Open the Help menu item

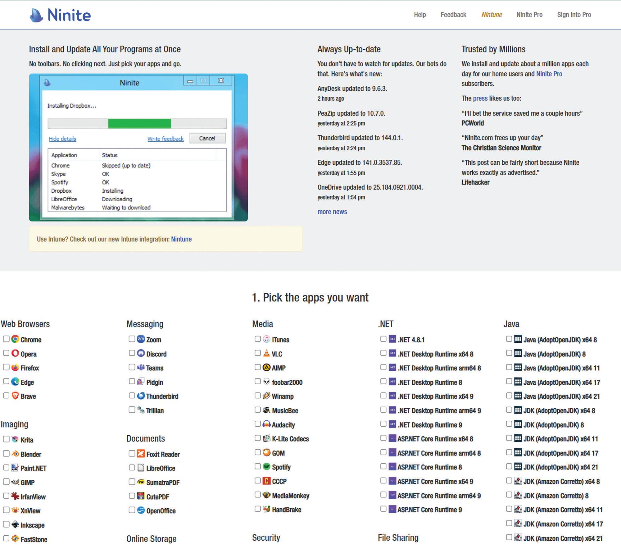[x=420, y=15]
